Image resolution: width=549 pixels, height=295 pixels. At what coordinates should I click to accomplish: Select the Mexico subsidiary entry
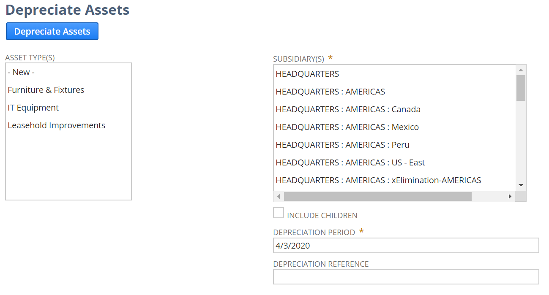click(395, 127)
